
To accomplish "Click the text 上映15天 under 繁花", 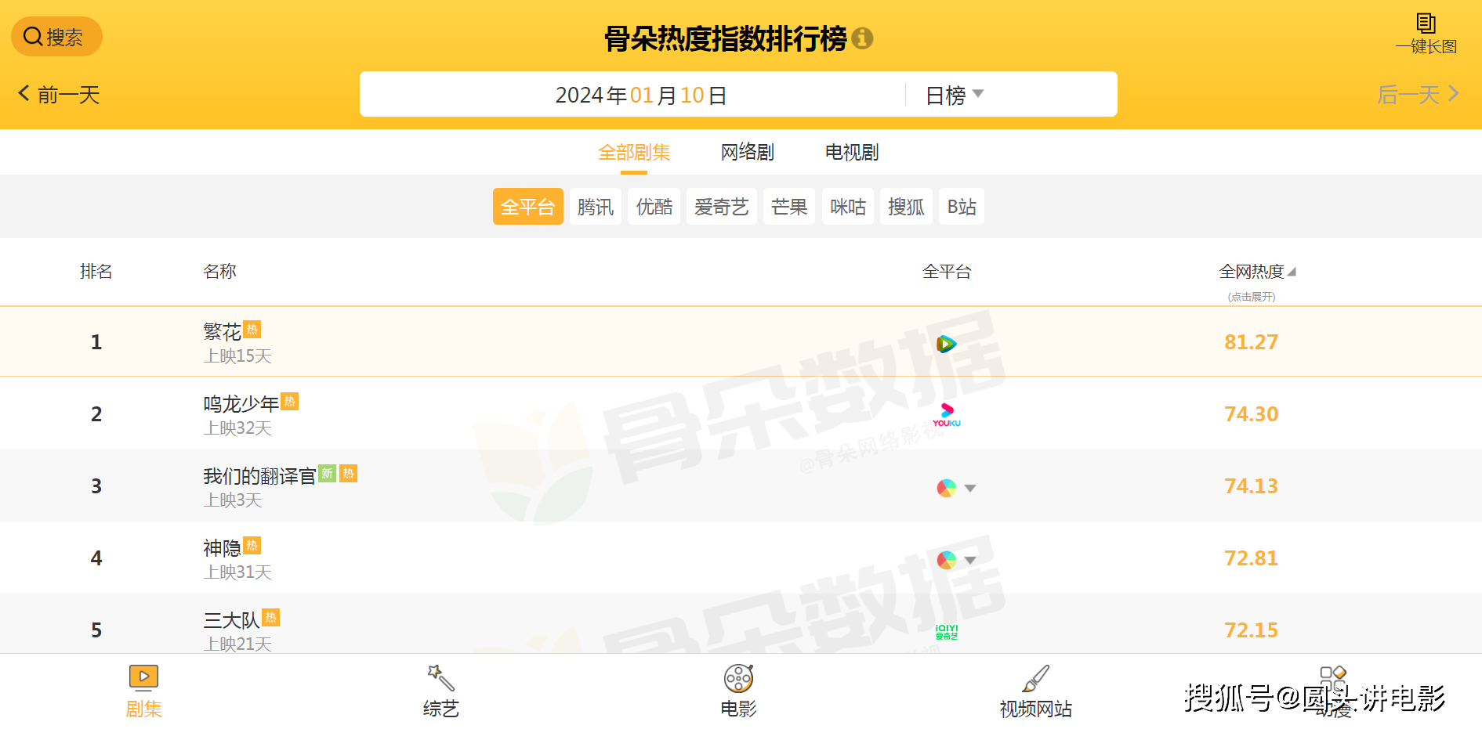I will (237, 356).
